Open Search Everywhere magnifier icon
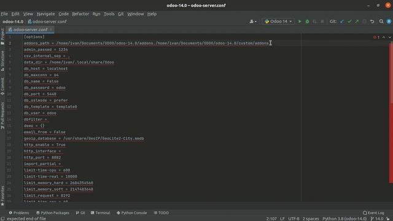 (381, 21)
